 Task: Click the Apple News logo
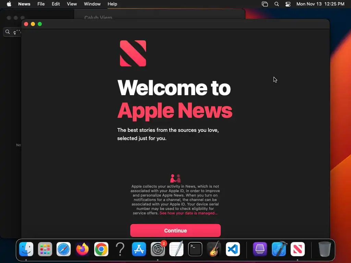(133, 53)
